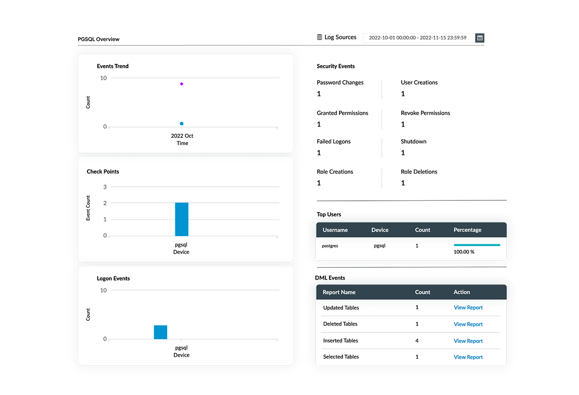Sort DML Events by Report Name
579x395 pixels.
click(339, 292)
